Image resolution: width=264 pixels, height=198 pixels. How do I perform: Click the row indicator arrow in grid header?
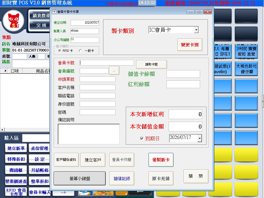tap(6, 71)
